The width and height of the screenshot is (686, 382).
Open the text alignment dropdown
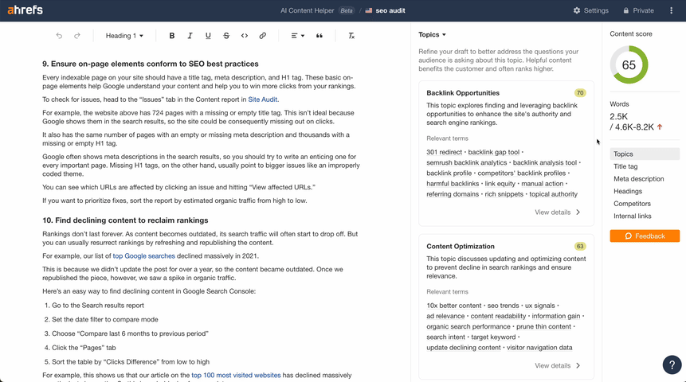pos(296,36)
